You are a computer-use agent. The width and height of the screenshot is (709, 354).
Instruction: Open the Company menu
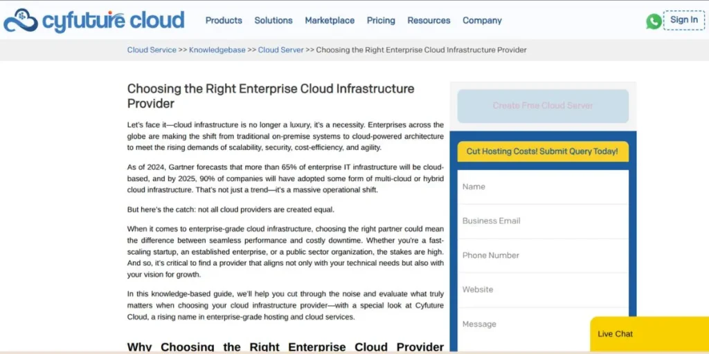pyautogui.click(x=482, y=20)
